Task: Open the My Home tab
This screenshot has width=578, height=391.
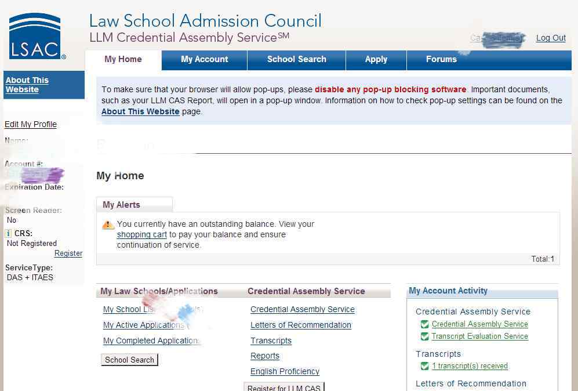Action: tap(123, 59)
